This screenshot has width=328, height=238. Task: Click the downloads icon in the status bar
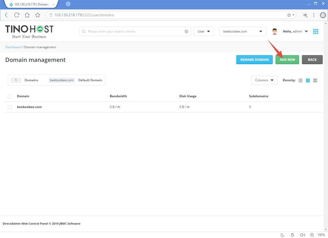[x=292, y=235]
